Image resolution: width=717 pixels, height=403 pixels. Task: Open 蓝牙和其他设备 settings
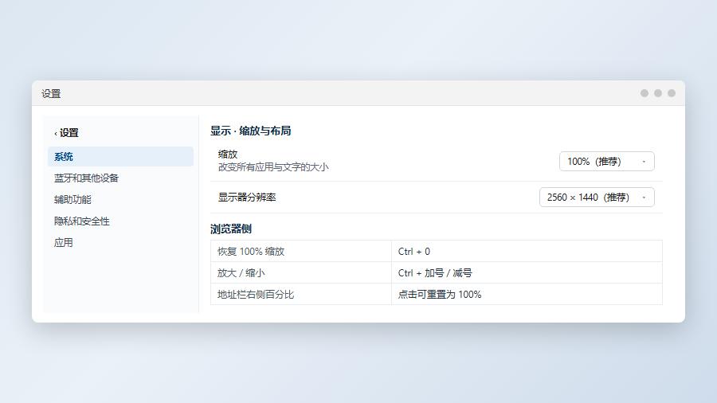tap(121, 178)
